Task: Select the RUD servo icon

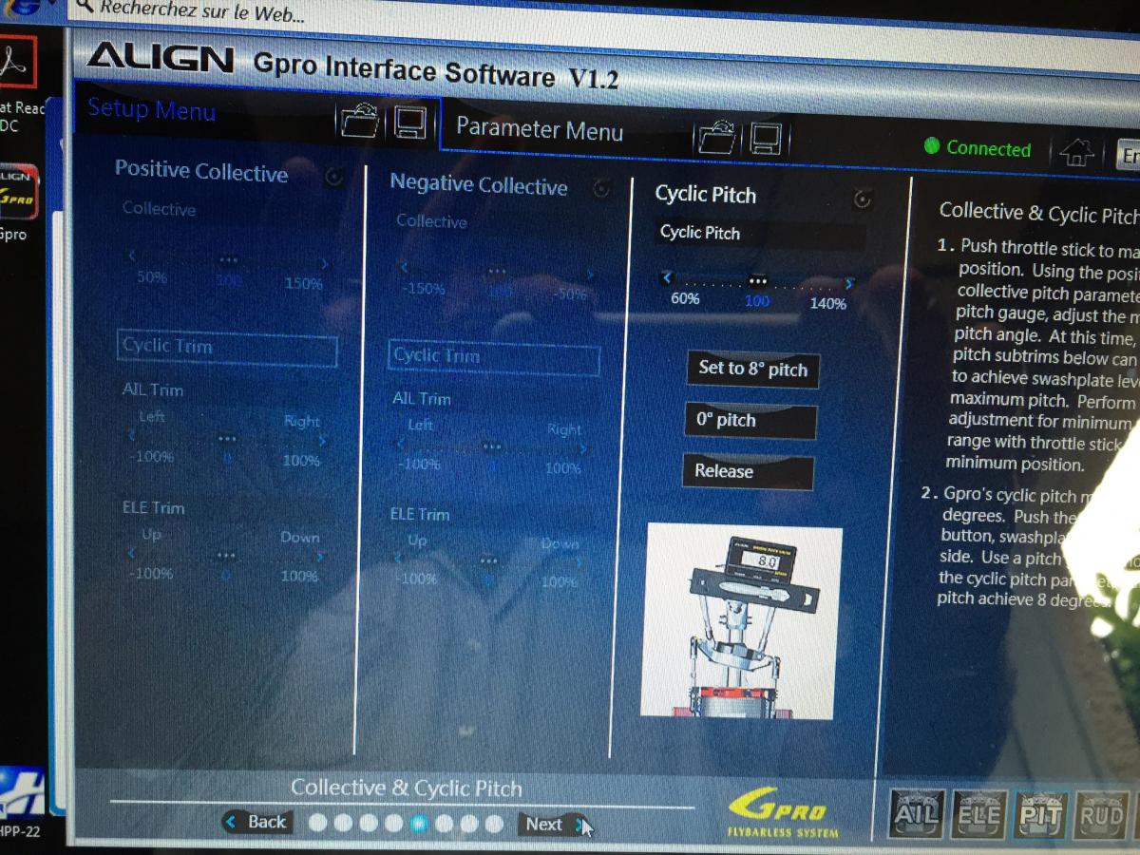Action: pos(1100,815)
